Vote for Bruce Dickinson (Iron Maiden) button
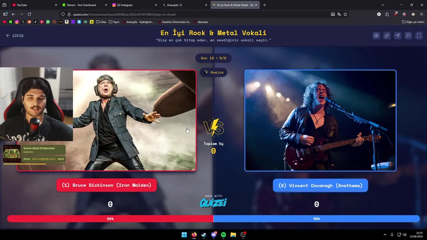The height and width of the screenshot is (240, 427). click(x=106, y=185)
